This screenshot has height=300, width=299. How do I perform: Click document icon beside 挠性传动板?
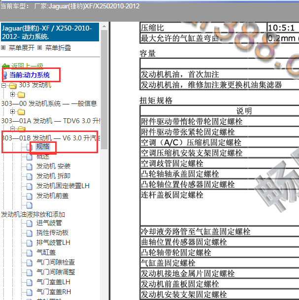[29, 233]
